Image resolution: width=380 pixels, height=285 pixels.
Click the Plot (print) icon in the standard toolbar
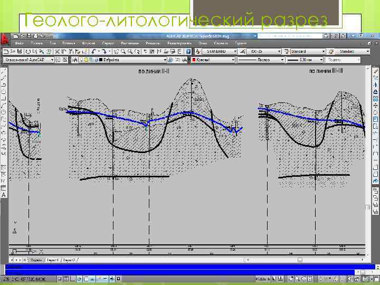point(28,51)
